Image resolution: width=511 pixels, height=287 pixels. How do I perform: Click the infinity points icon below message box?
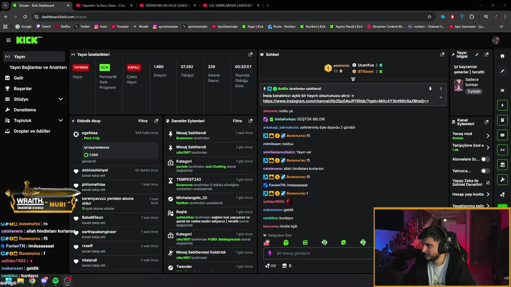[271, 266]
